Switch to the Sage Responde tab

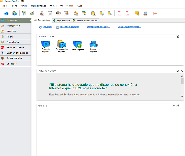[62, 20]
